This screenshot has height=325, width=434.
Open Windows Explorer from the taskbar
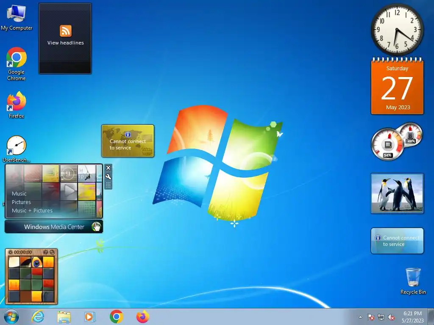pos(64,317)
